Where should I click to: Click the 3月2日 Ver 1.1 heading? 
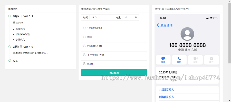[x=23, y=16]
